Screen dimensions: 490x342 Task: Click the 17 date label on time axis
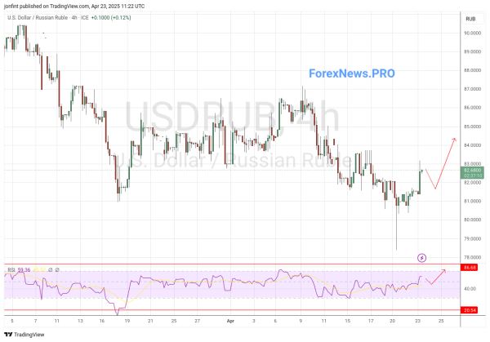pos(371,321)
